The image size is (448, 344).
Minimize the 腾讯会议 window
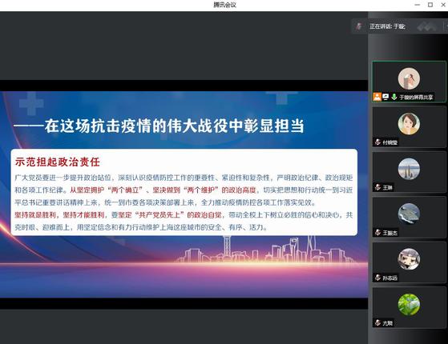[x=417, y=5]
